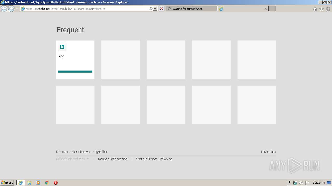Click the 'Hide sites' link

point(268,152)
